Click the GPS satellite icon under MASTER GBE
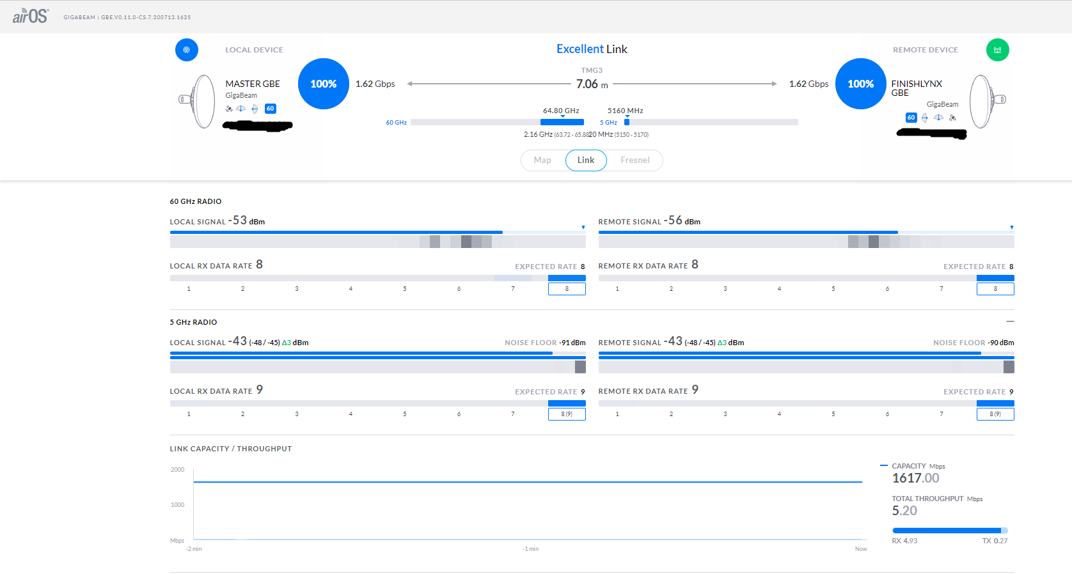The image size is (1072, 574). 229,109
